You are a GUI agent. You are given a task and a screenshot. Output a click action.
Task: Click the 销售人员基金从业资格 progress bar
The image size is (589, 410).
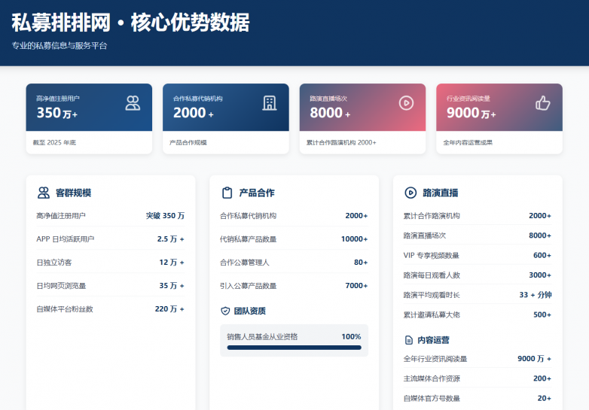[x=294, y=348]
